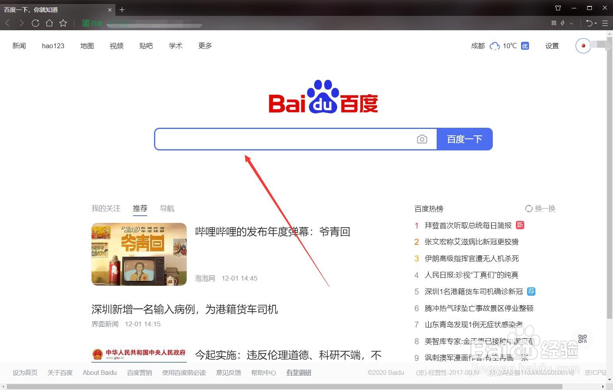This screenshot has height=390, width=613.
Task: Select the 推荐 tab
Action: coord(140,209)
